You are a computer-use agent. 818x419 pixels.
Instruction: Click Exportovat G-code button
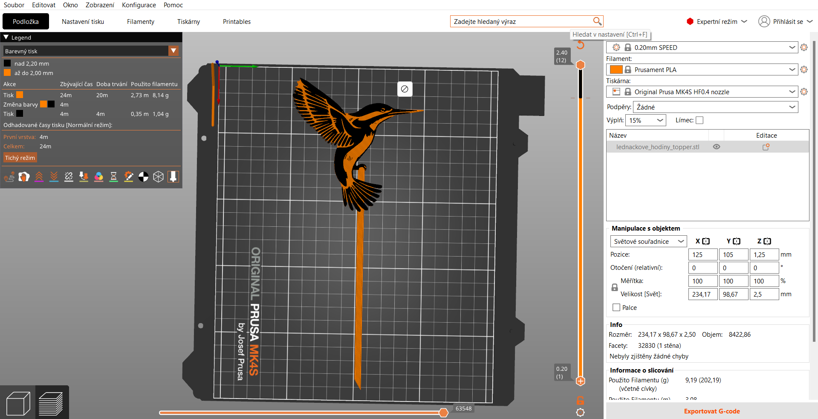(711, 411)
